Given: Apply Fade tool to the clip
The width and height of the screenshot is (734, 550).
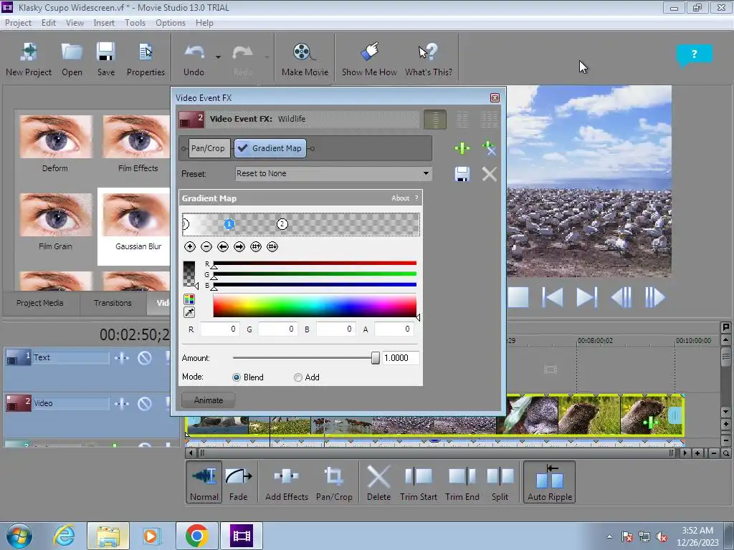Looking at the screenshot, I should tap(238, 482).
